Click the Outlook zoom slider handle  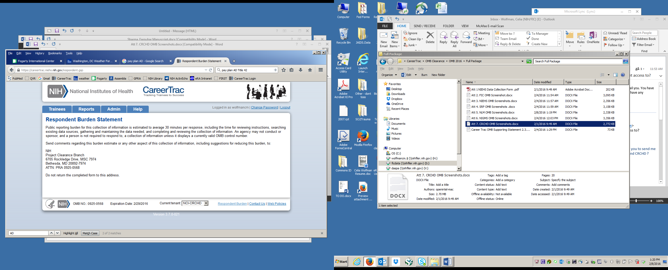pos(636,201)
